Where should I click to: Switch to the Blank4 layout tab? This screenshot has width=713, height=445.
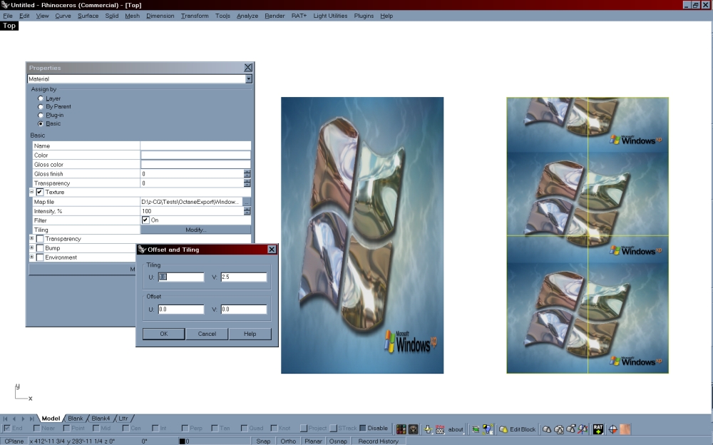[101, 419]
